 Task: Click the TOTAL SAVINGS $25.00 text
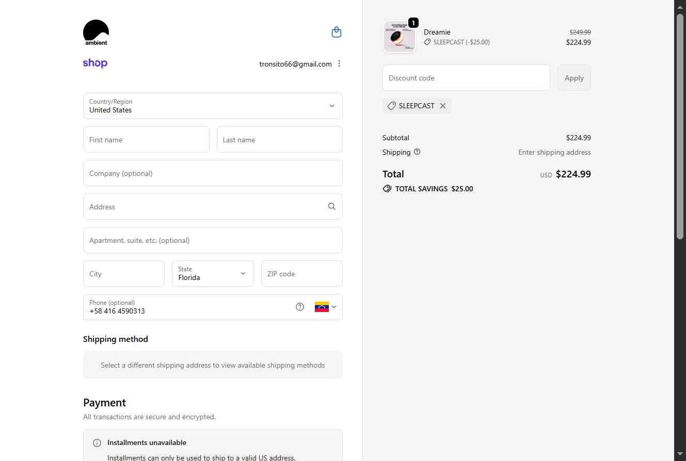pos(434,189)
